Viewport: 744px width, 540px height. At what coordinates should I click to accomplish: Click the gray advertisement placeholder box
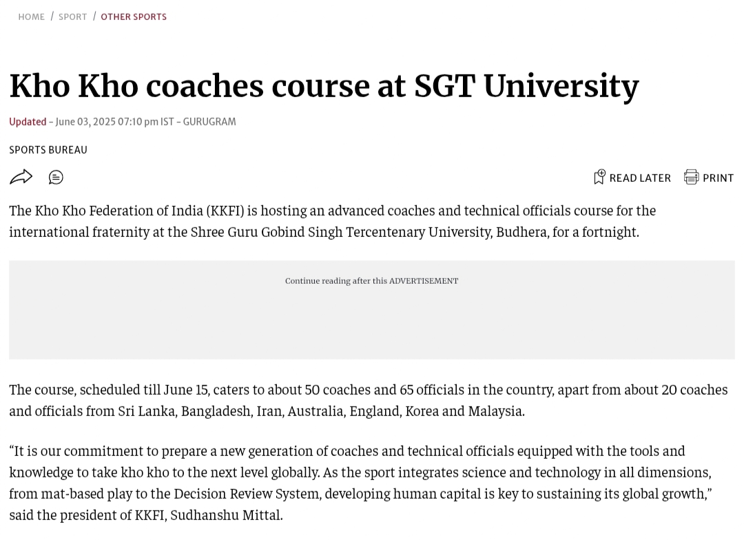(x=371, y=309)
